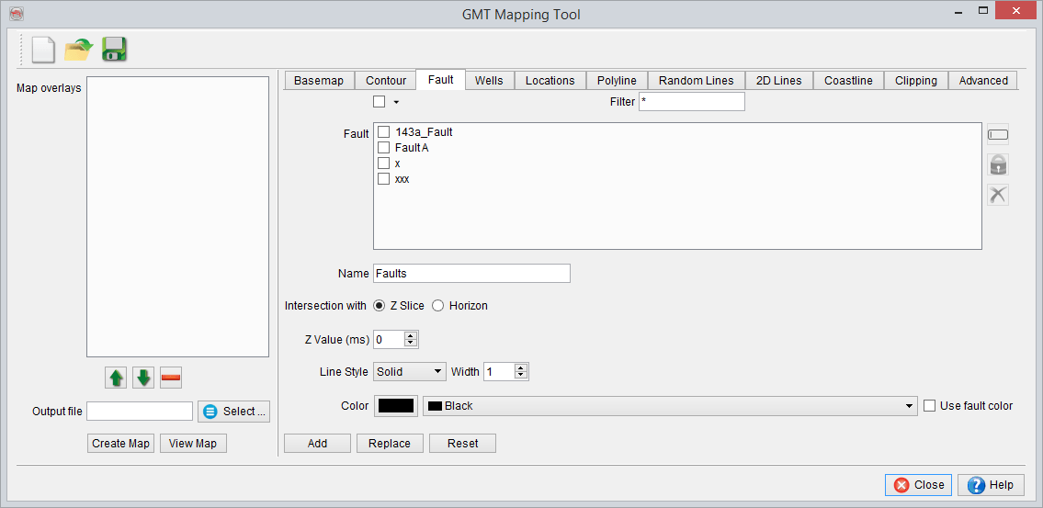Open the Line Style dropdown
The height and width of the screenshot is (508, 1043).
tap(410, 372)
